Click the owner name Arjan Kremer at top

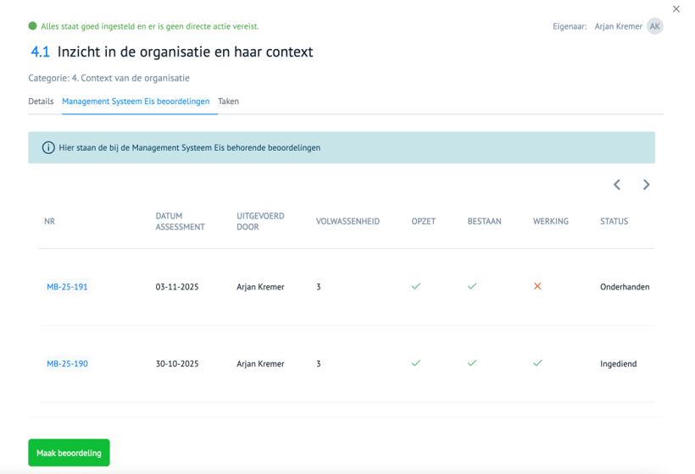tap(617, 26)
